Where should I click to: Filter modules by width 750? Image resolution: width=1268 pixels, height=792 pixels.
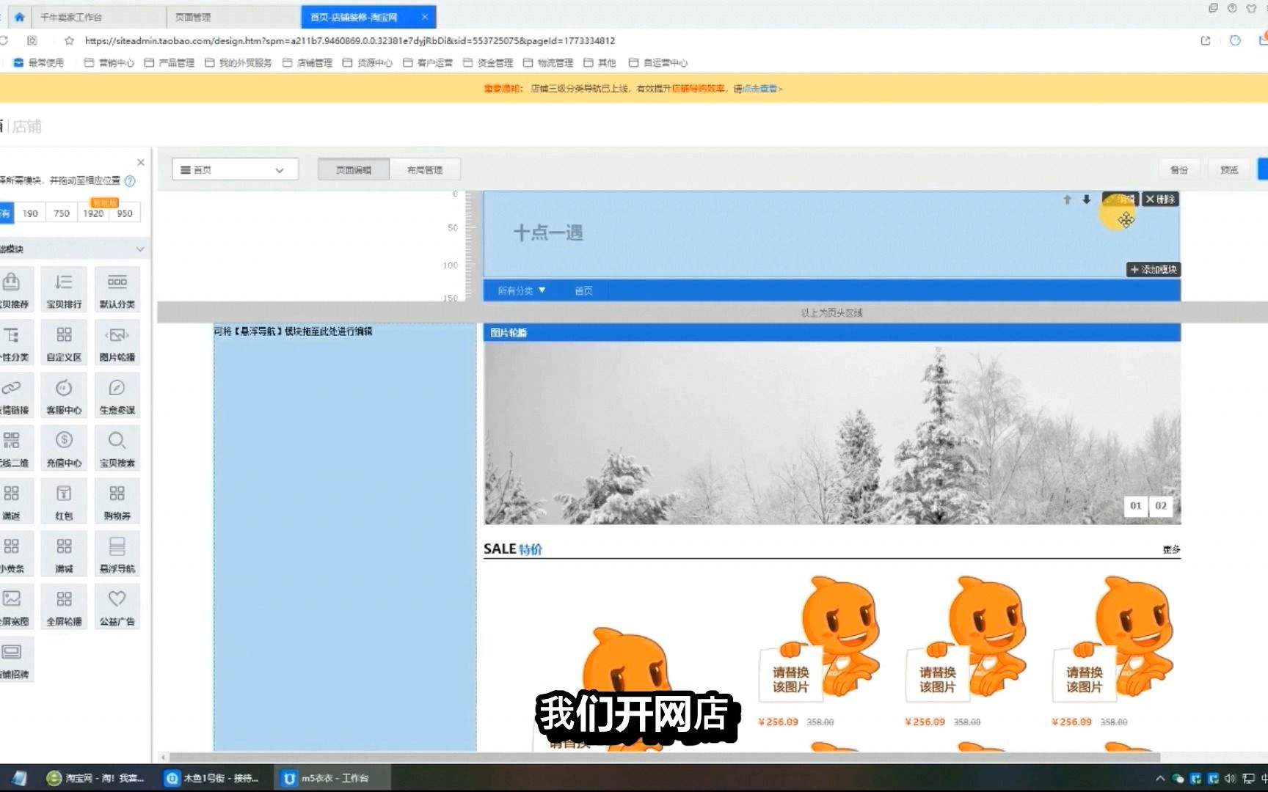click(x=62, y=213)
